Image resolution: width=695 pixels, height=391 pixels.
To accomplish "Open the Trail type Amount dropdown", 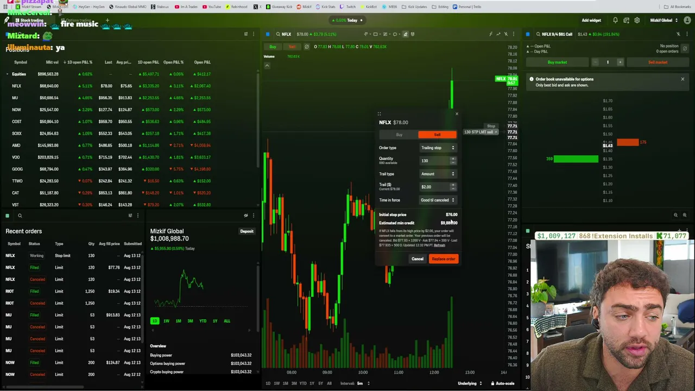I will 438,174.
